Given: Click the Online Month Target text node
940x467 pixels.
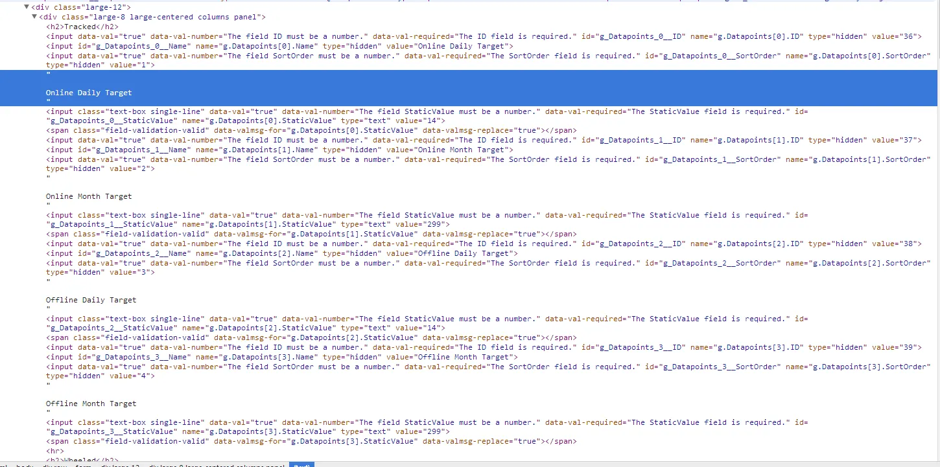Looking at the screenshot, I should (89, 196).
